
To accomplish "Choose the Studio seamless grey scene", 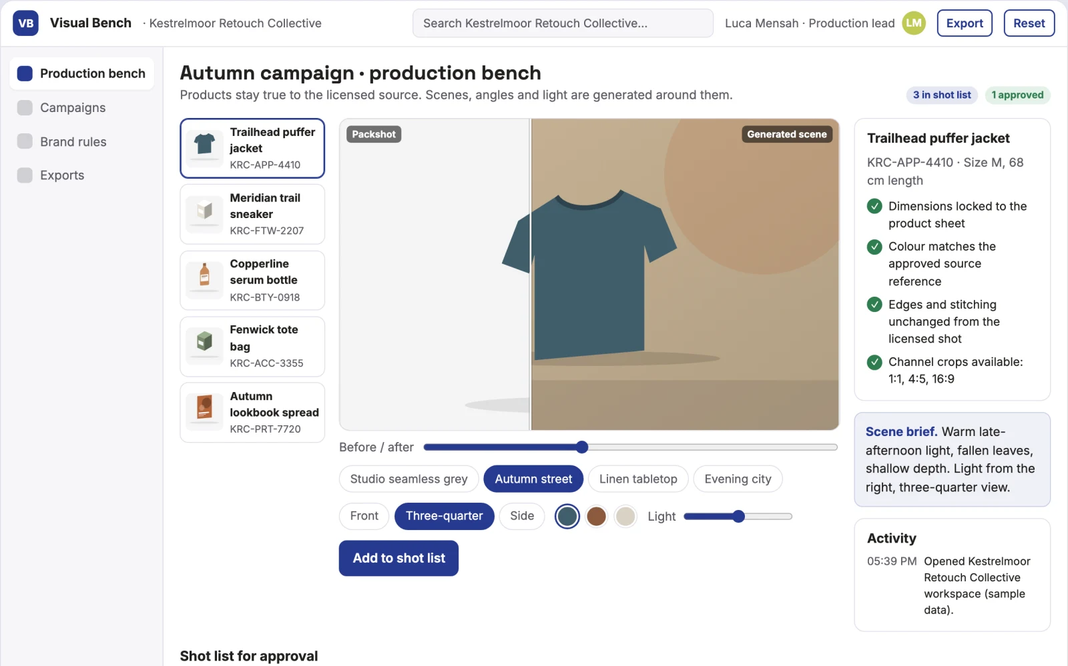I will point(409,479).
